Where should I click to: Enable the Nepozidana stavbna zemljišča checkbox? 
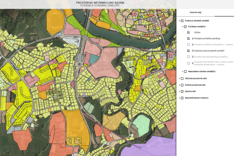coord(185,71)
